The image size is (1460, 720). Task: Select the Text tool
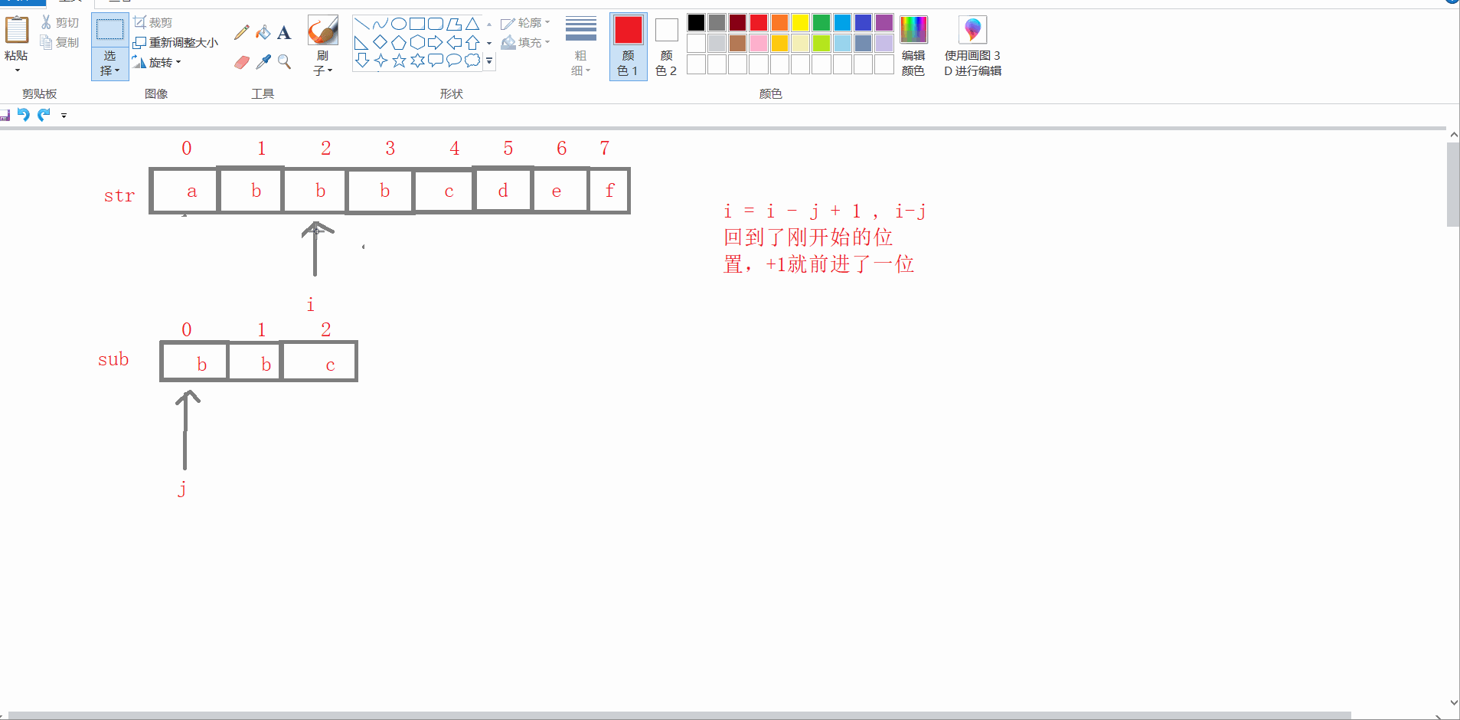pos(284,32)
